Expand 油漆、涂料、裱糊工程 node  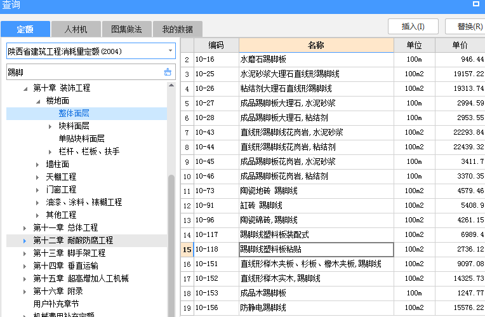pos(37,203)
